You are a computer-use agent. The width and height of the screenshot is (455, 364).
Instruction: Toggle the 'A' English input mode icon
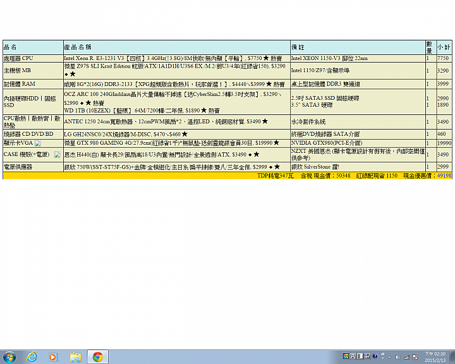353,356
